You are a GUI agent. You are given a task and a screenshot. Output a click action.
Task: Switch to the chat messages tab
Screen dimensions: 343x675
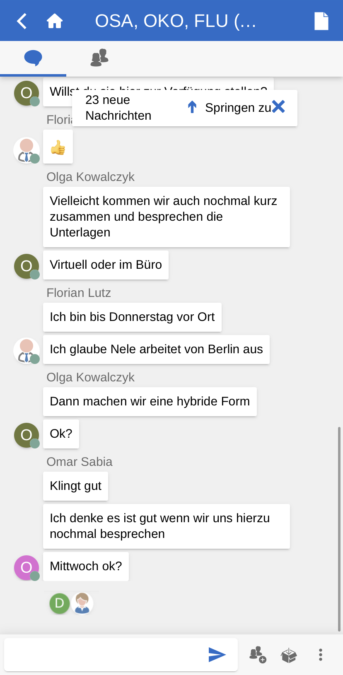pyautogui.click(x=33, y=58)
